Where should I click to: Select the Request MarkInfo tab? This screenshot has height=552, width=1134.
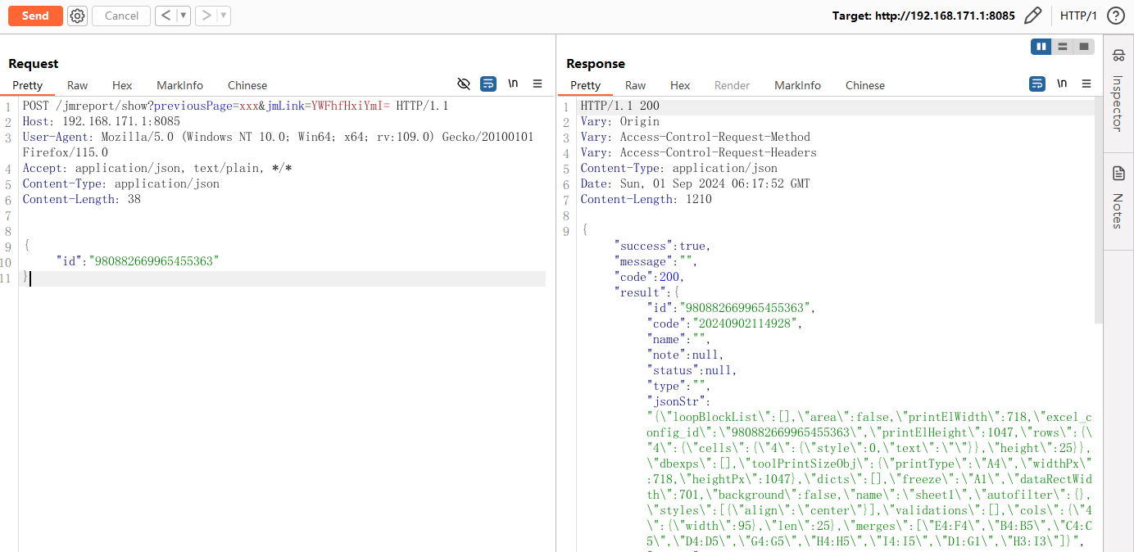[x=179, y=85]
